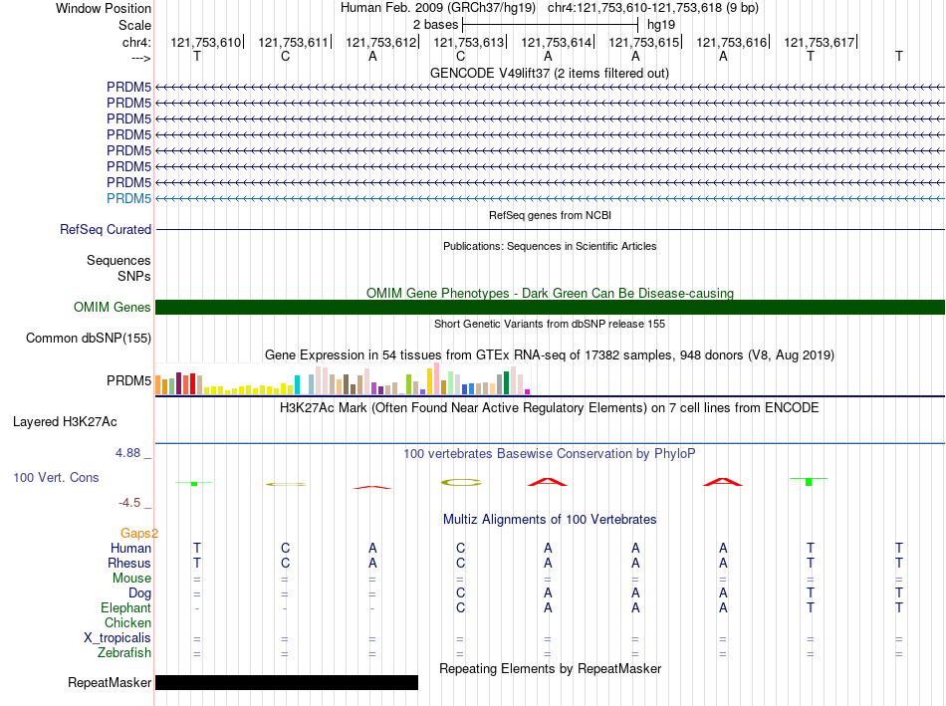The image size is (946, 706).
Task: Click the Sequences track label
Action: (x=118, y=260)
